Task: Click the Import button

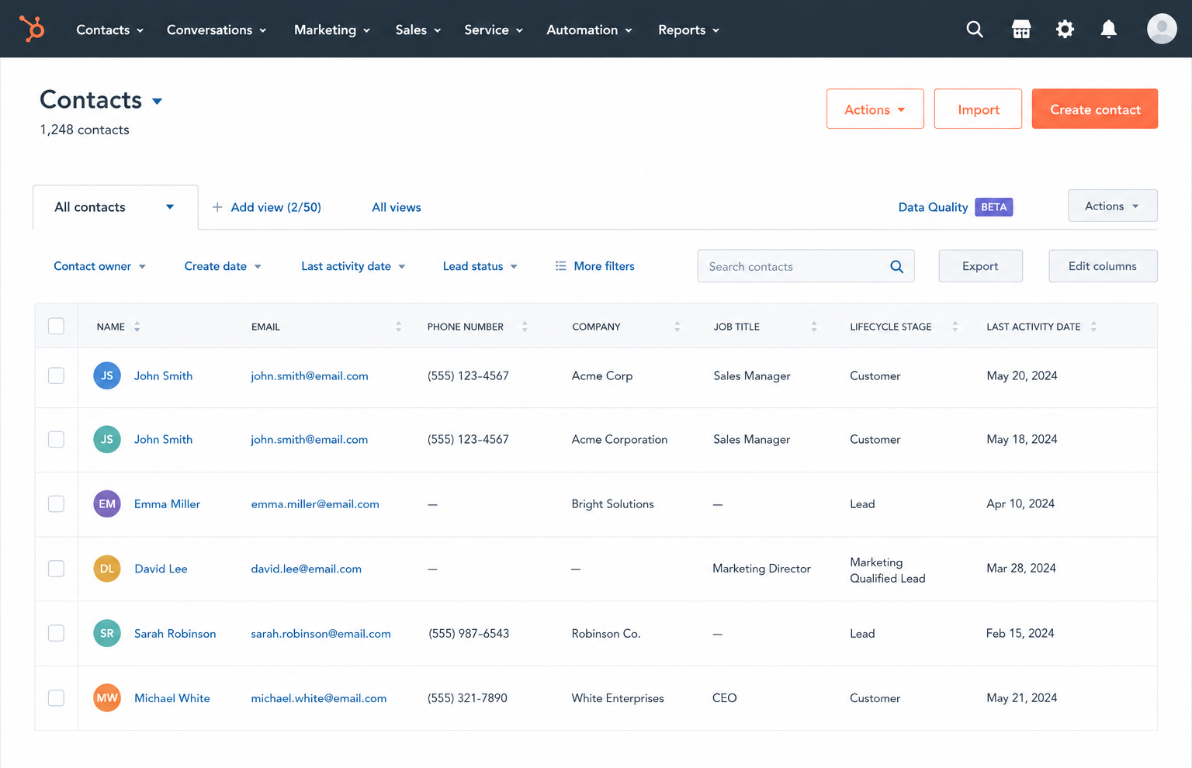Action: coord(978,109)
